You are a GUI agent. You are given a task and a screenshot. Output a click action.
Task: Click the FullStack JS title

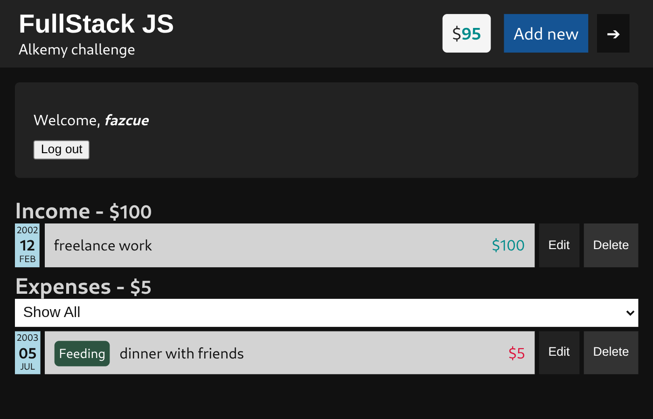[96, 24]
